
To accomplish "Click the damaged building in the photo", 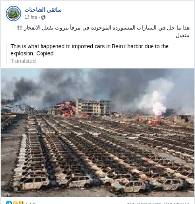I will click(94, 107).
